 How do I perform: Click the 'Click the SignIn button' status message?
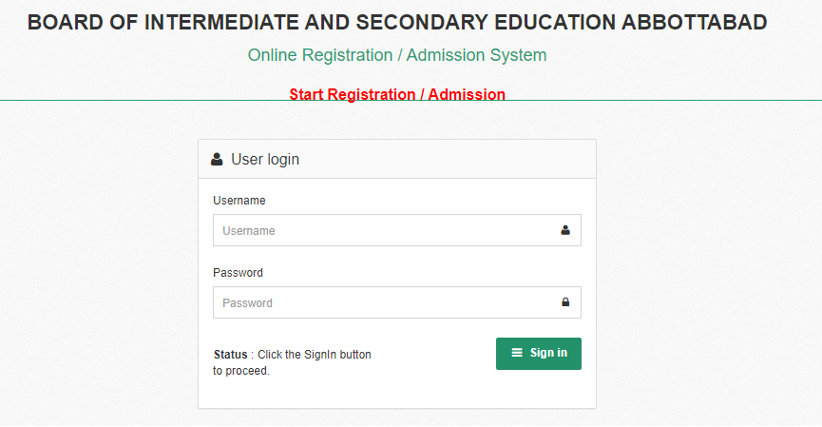[x=315, y=355]
